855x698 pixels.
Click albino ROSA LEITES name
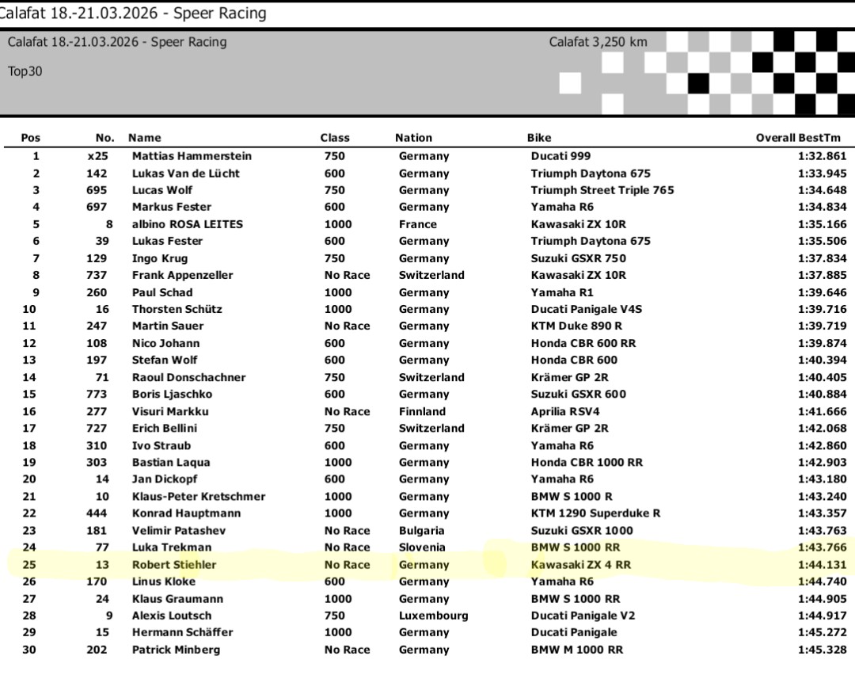click(x=187, y=224)
